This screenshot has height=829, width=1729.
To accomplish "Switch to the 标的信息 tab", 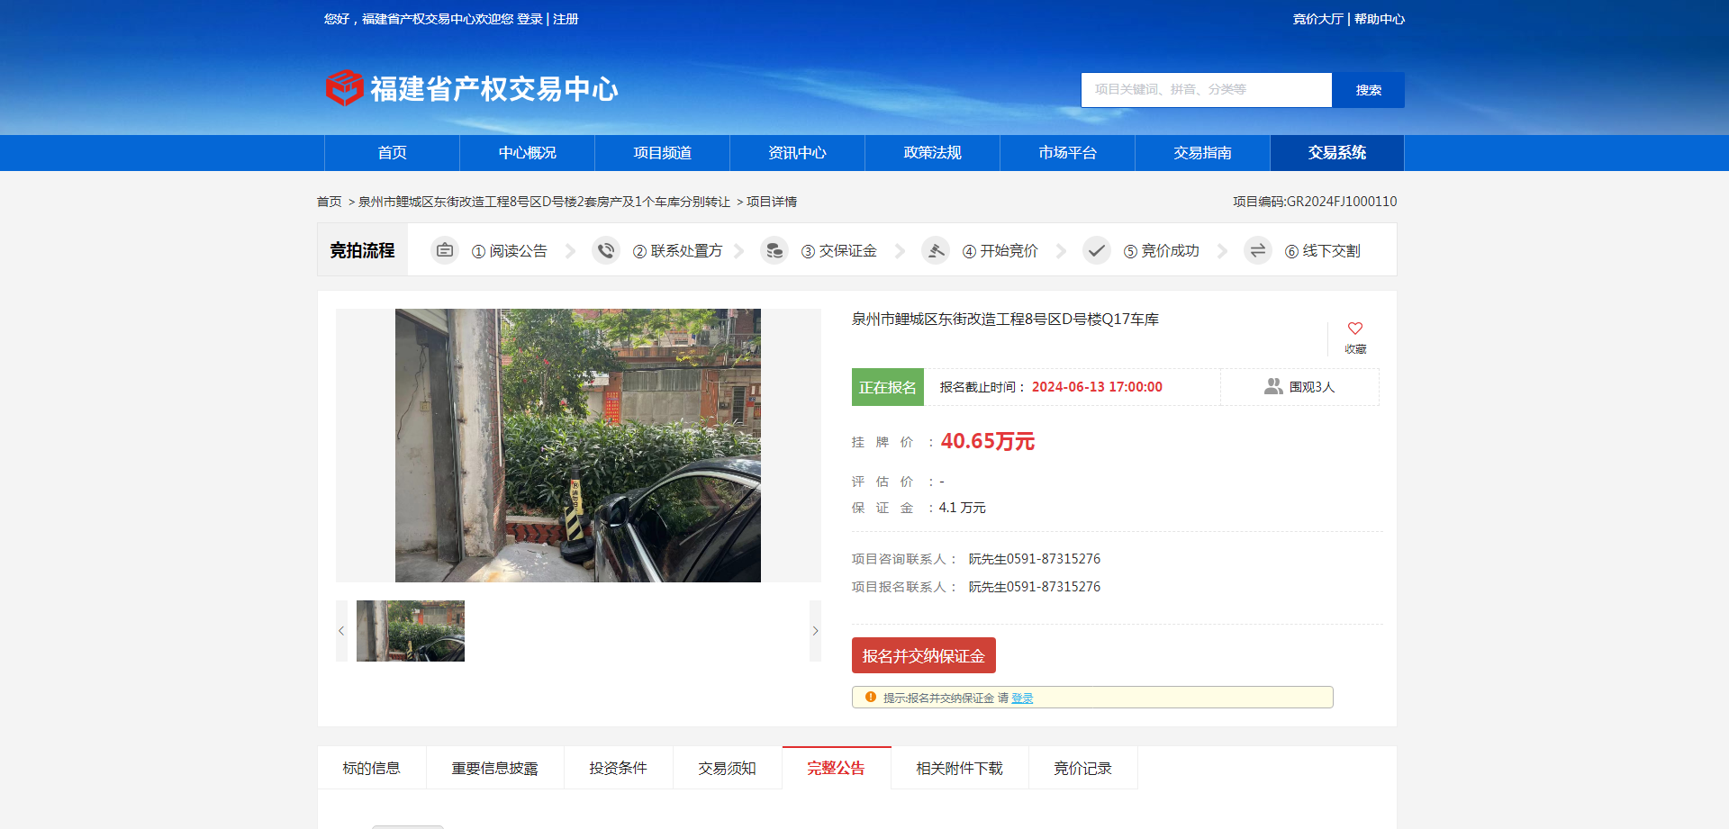I will [x=372, y=768].
